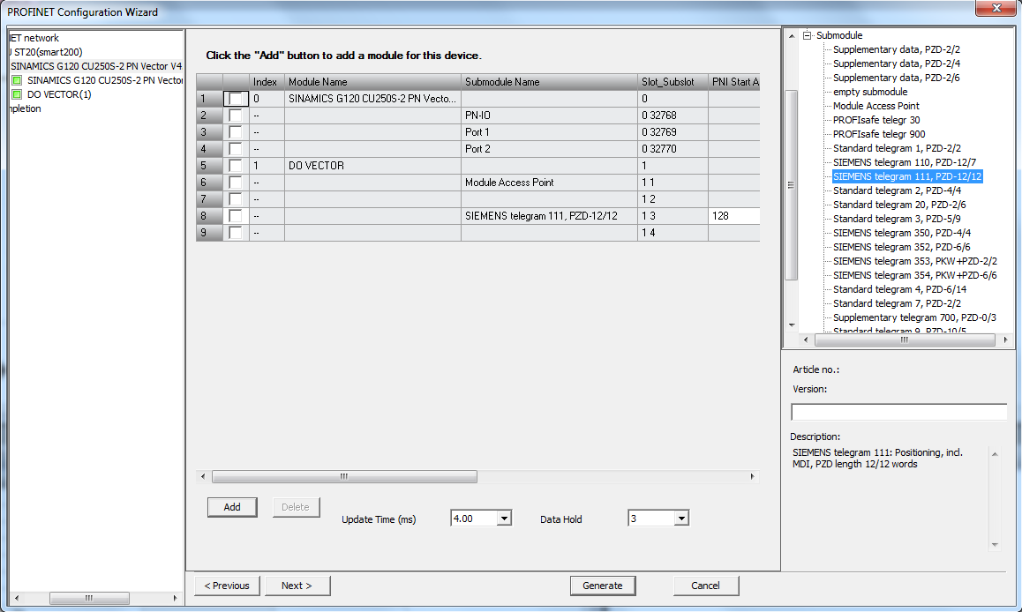Viewport: 1022px width, 612px height.
Task: Collapse the Submodule tree node
Action: pyautogui.click(x=807, y=35)
